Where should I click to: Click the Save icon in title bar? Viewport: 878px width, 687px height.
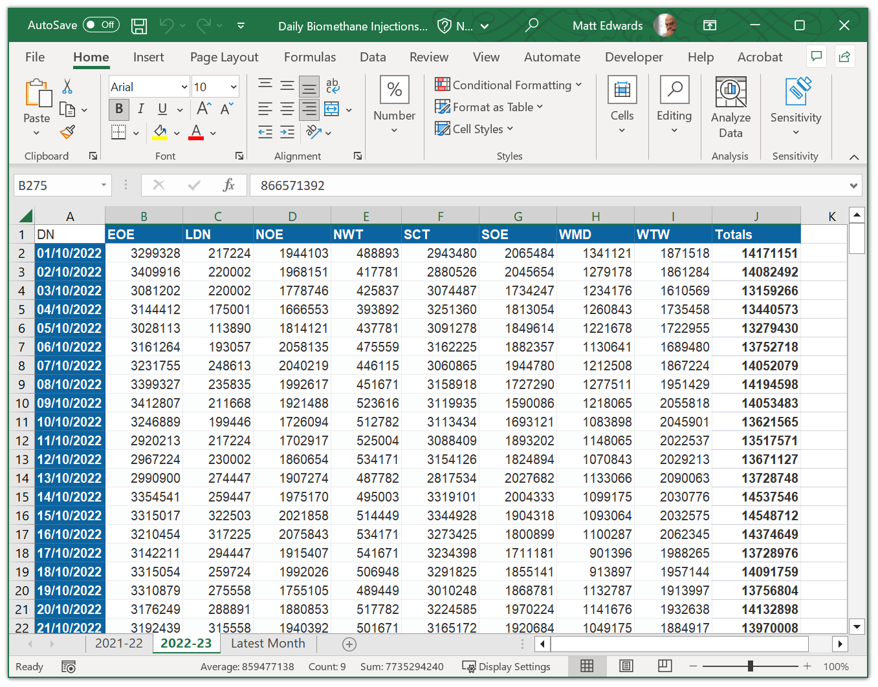point(139,26)
